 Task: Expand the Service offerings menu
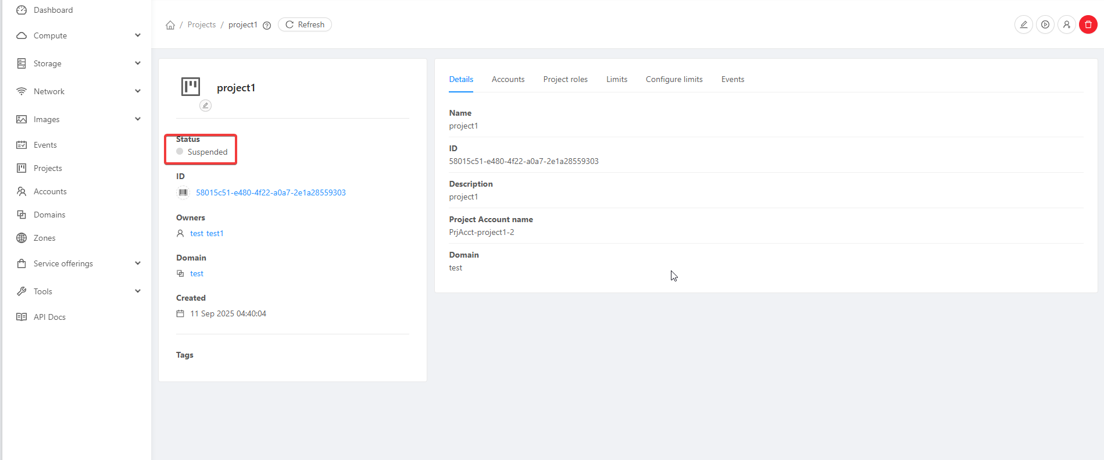(78, 263)
